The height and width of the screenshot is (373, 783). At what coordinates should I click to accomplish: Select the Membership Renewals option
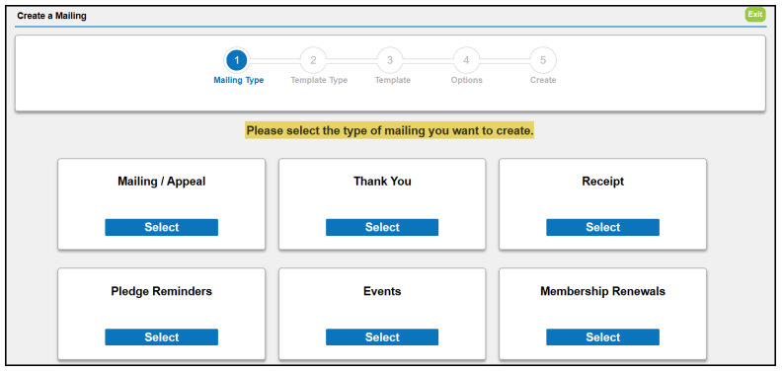[602, 337]
